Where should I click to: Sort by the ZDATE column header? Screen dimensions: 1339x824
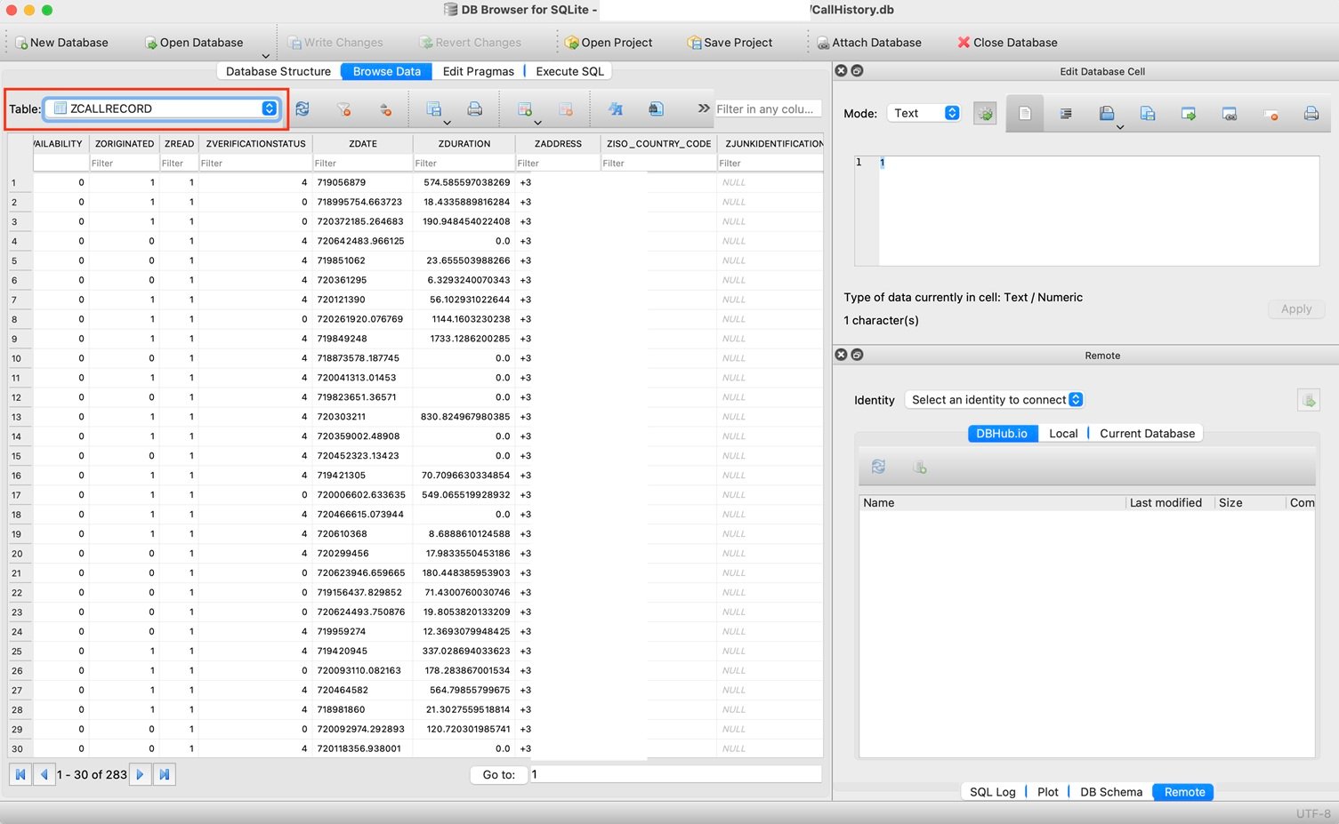[363, 143]
